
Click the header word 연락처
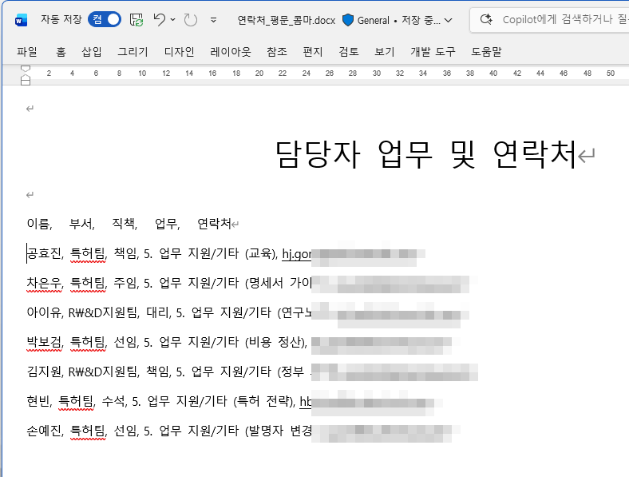pyautogui.click(x=214, y=223)
